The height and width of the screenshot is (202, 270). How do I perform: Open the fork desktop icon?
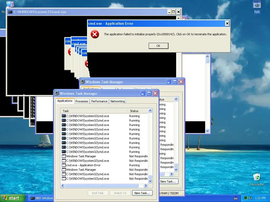[x=257, y=7]
